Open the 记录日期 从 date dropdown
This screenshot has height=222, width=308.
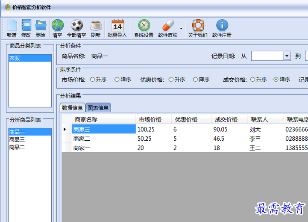[287, 56]
